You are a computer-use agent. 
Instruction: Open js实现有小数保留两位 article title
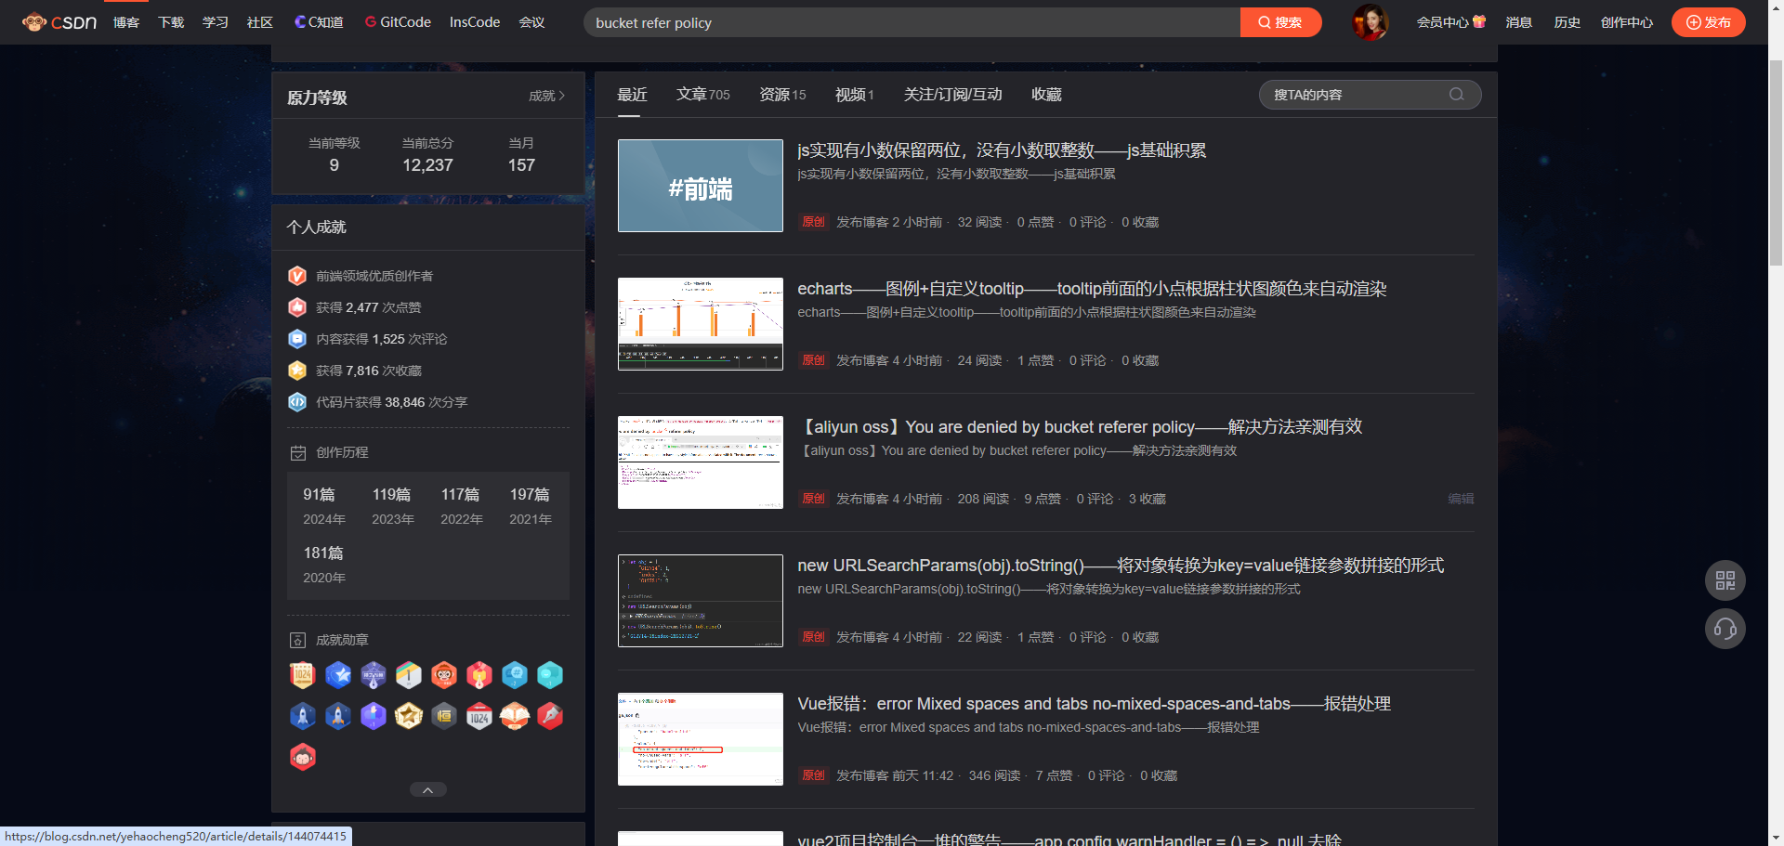point(1002,150)
